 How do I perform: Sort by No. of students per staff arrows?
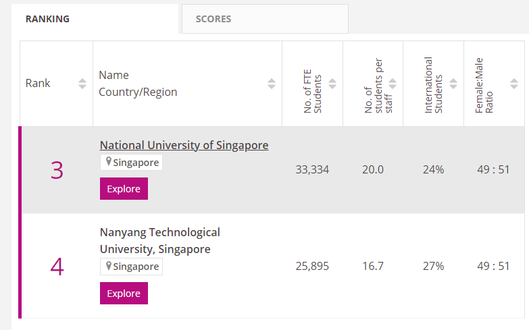393,84
